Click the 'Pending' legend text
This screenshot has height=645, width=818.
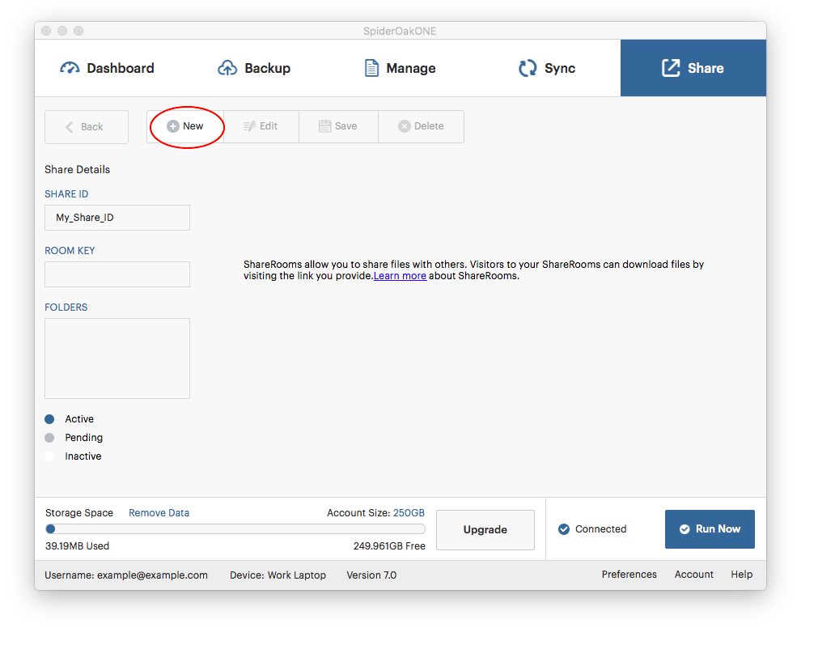[x=84, y=438]
